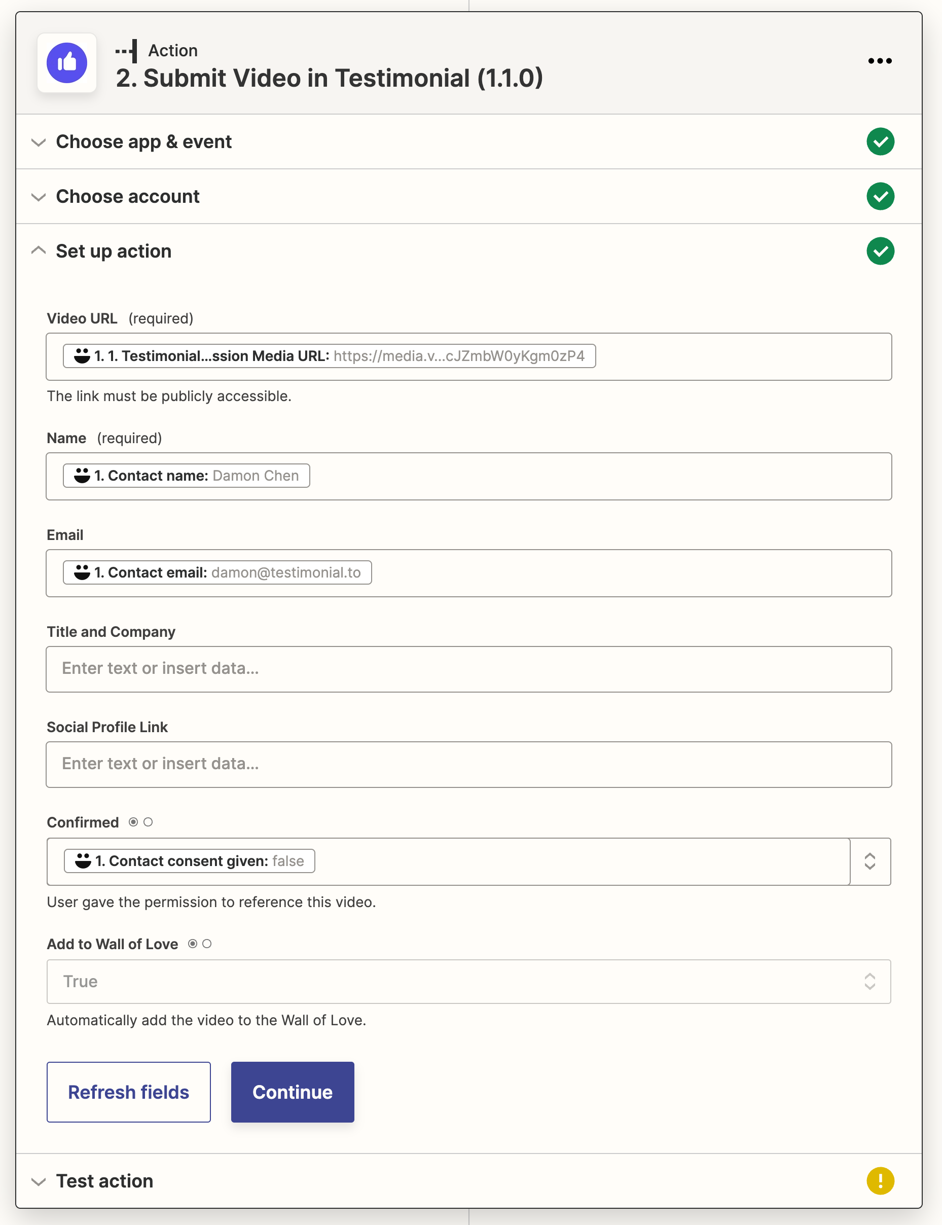
Task: Click the Refresh fields button
Action: (128, 1092)
